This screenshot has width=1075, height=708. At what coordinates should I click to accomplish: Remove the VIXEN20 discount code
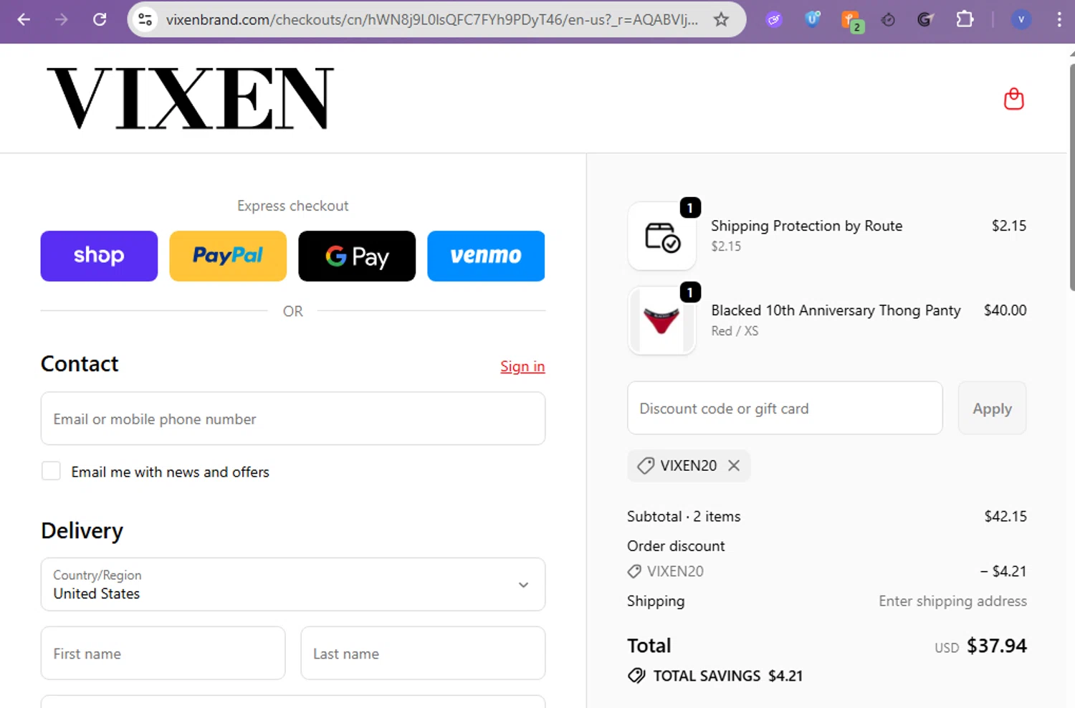tap(734, 465)
